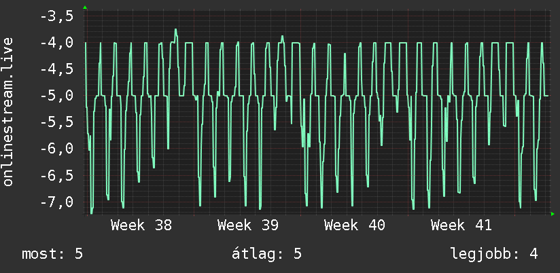Select the '-7,0' y-axis value
Image resolution: width=560 pixels, height=273 pixels.
(x=57, y=202)
